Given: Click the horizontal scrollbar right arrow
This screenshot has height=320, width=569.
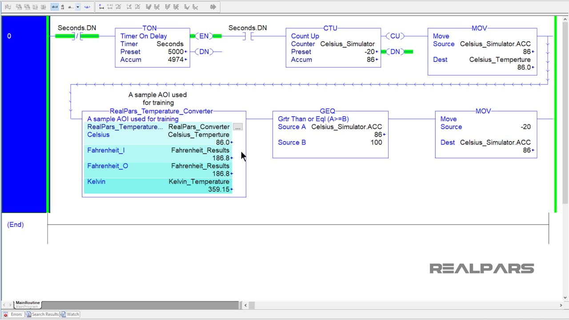Looking at the screenshot, I should coord(561,305).
